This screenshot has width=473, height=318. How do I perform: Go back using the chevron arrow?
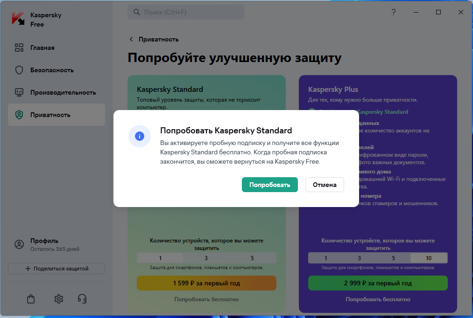(x=131, y=39)
